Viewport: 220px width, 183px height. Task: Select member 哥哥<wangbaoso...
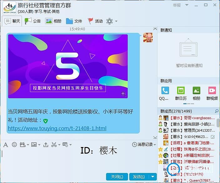(x=188, y=118)
